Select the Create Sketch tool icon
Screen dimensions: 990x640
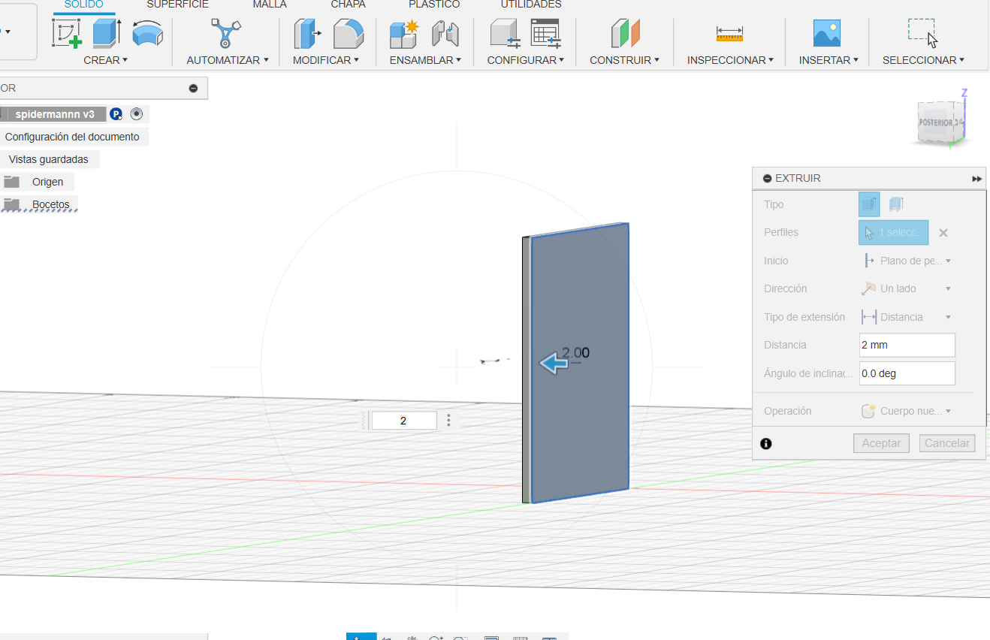(66, 34)
